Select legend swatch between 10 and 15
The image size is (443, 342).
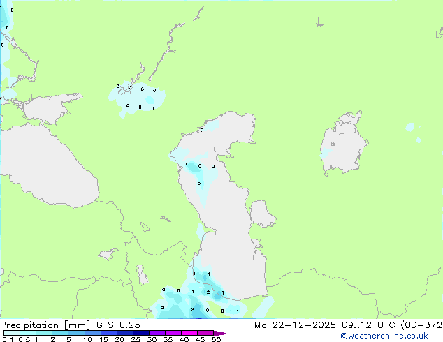[x=92, y=333]
